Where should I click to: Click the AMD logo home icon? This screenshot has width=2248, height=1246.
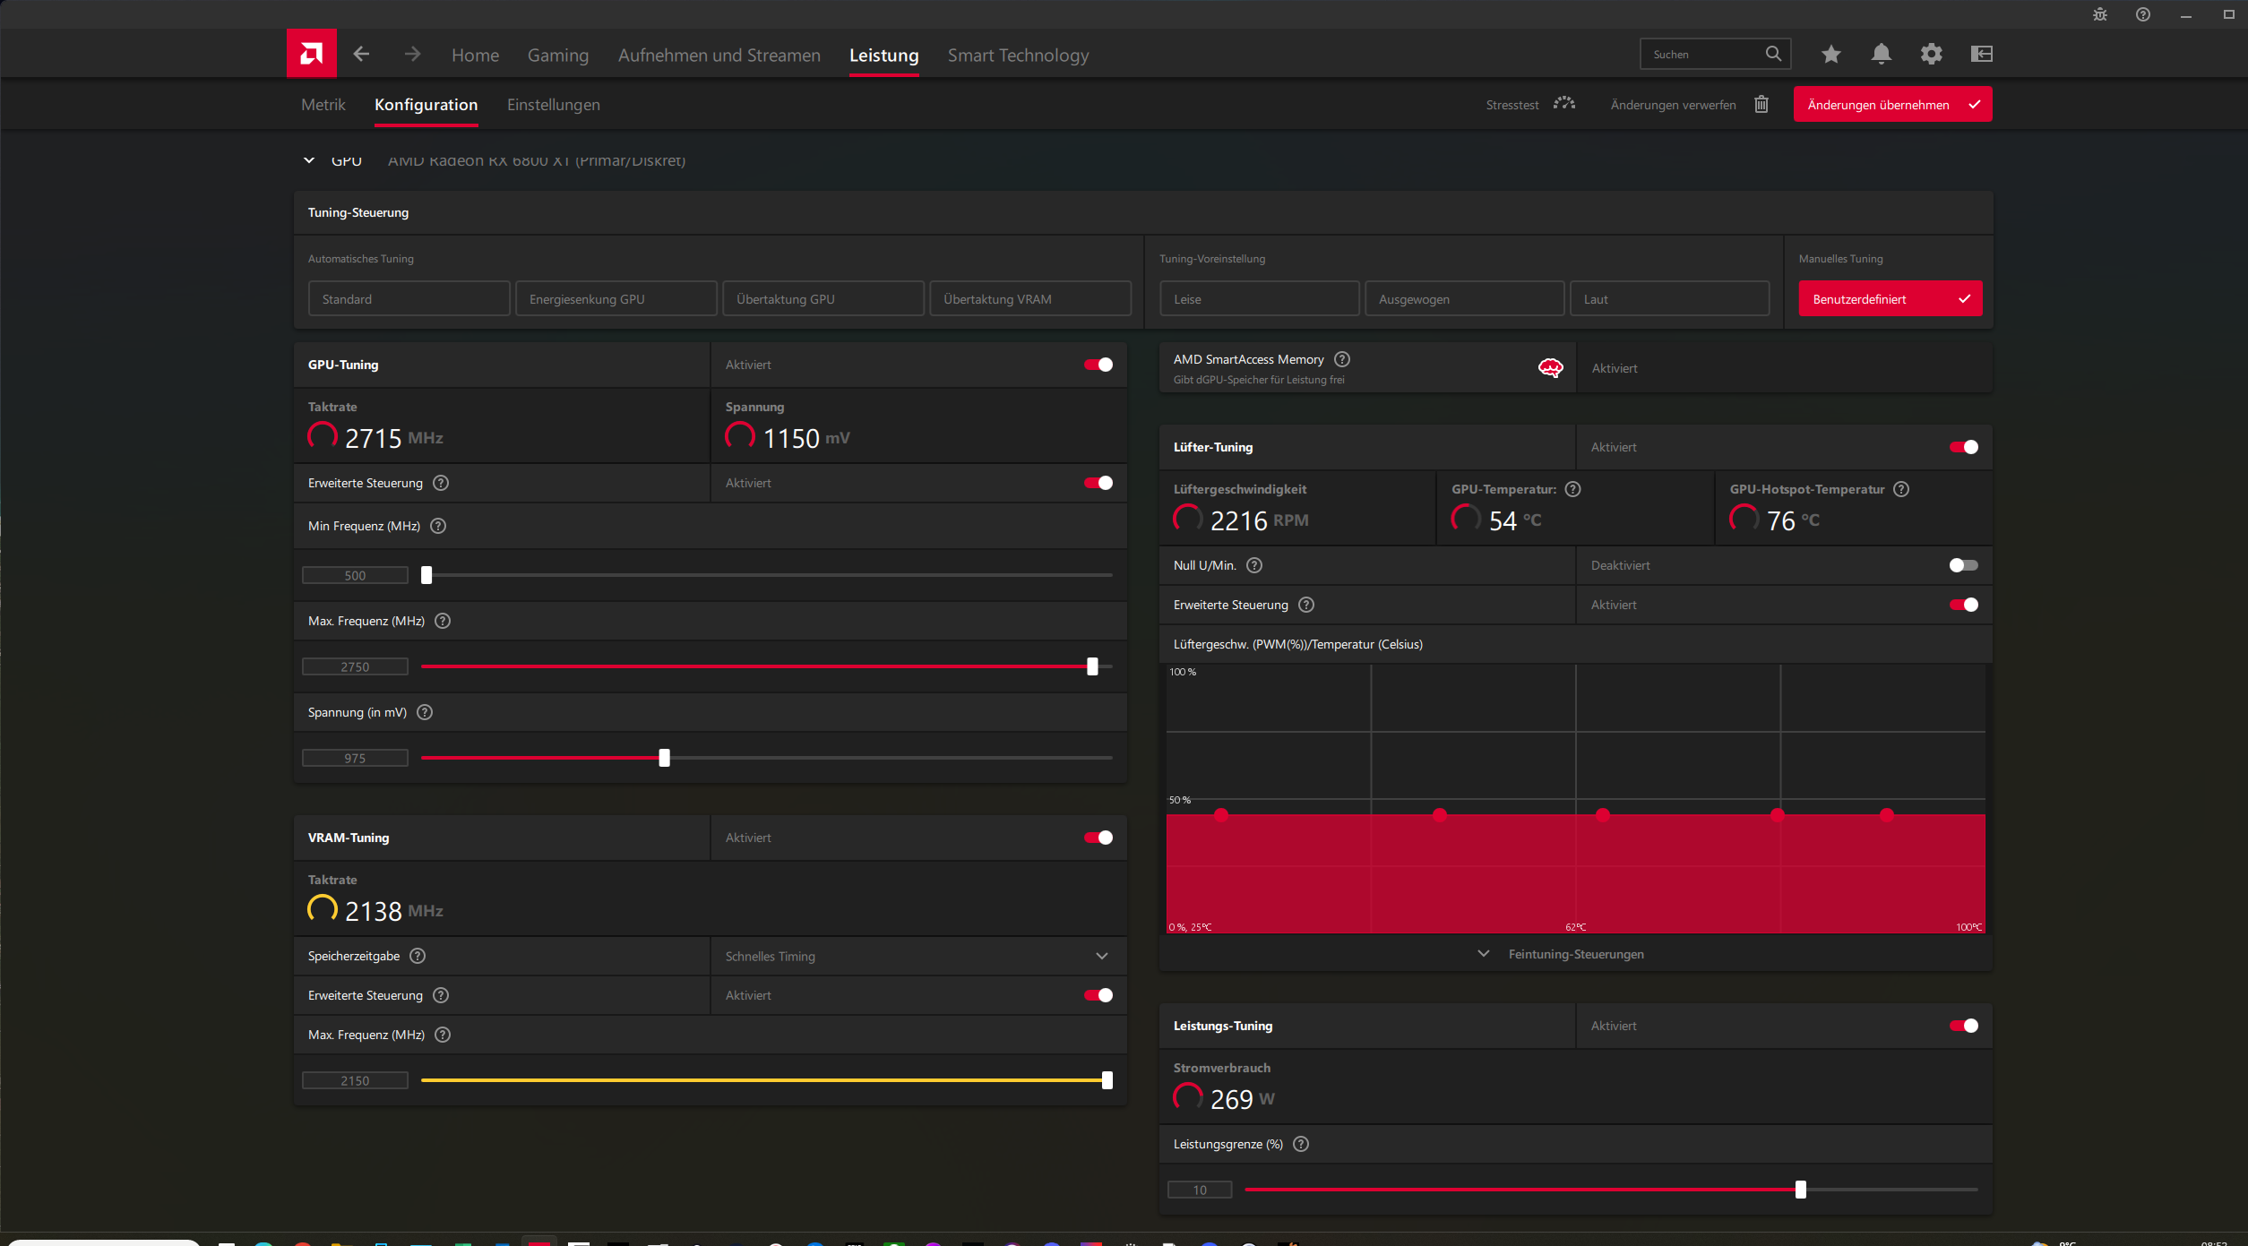pyautogui.click(x=311, y=54)
